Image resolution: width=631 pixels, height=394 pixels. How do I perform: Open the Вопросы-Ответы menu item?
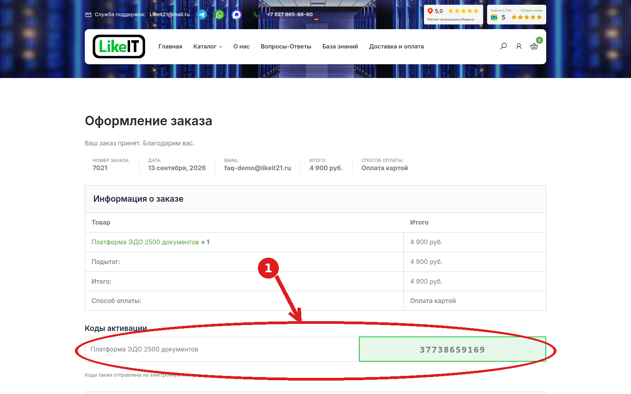(x=286, y=46)
